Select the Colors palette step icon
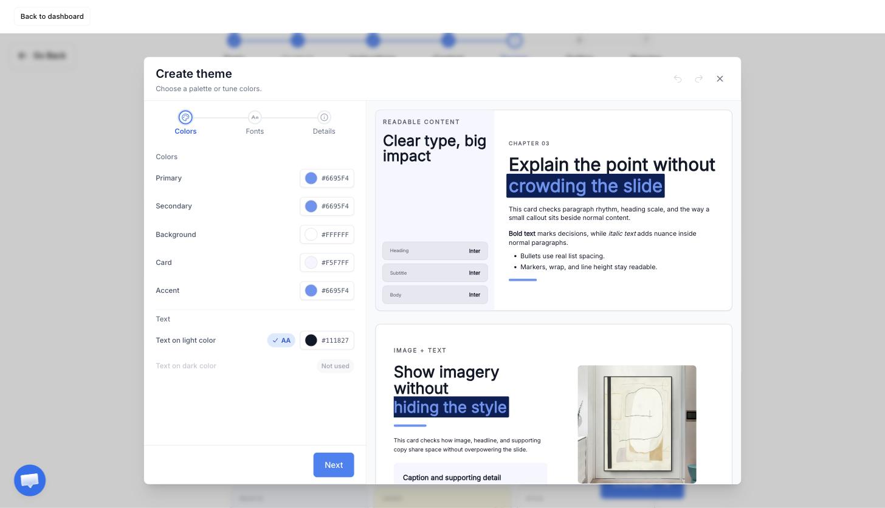This screenshot has height=508, width=885. tap(185, 117)
